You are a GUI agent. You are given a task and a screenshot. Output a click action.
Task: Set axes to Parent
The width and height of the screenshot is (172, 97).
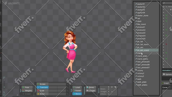77,91
